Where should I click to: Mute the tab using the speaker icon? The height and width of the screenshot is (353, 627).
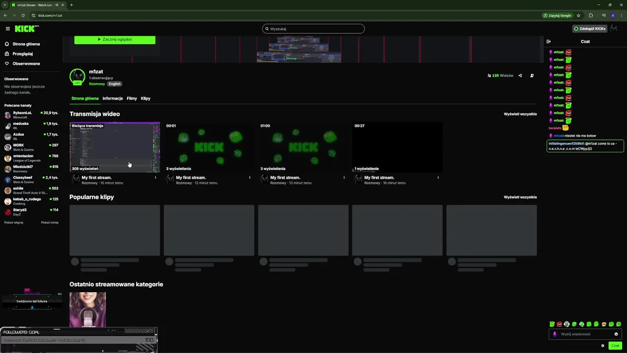pyautogui.click(x=57, y=5)
